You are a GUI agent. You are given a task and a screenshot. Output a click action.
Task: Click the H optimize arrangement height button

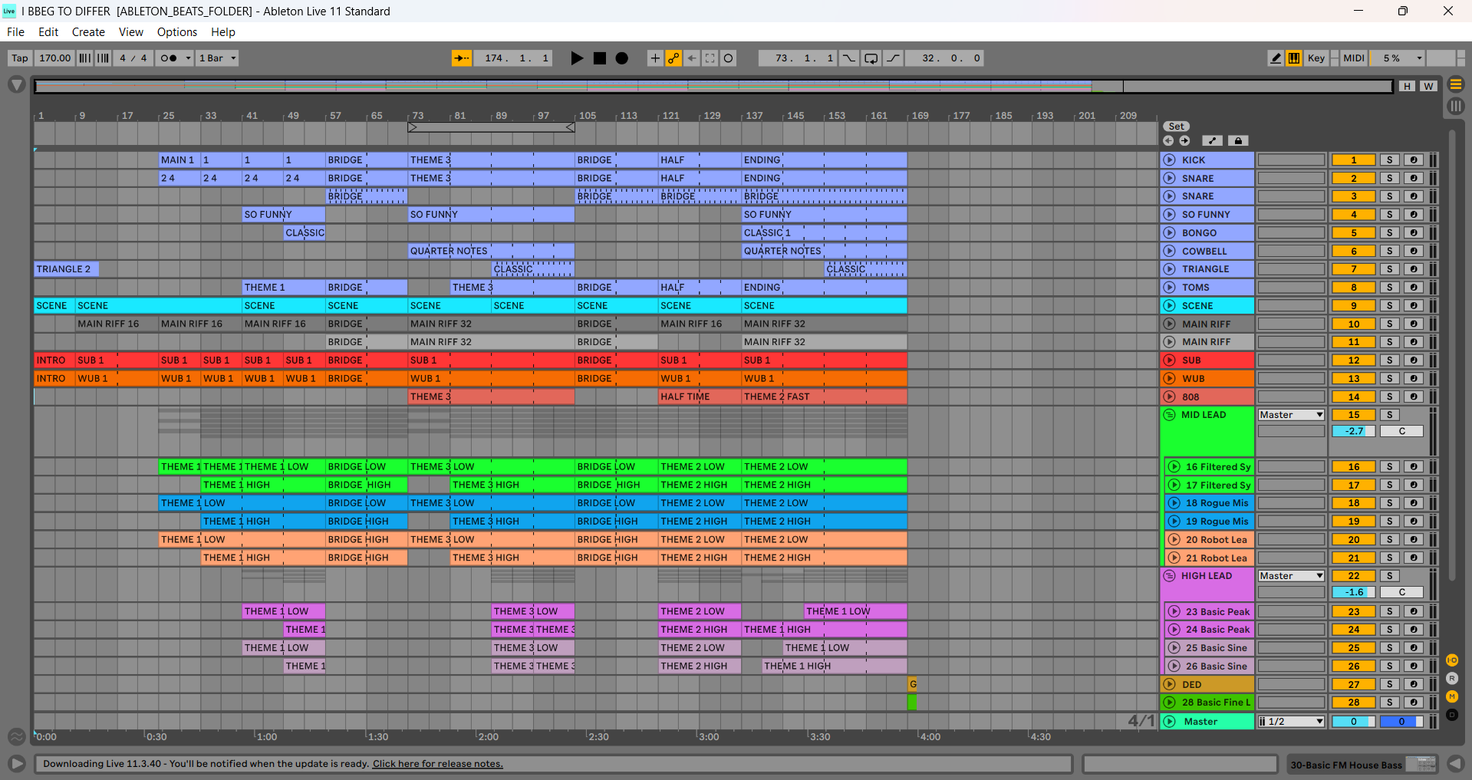[x=1407, y=86]
